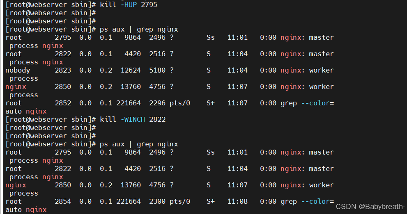Viewport: 407px width, 214px height.
Task: Select '--color' in the PID 2854 grep row
Action: click(315, 202)
